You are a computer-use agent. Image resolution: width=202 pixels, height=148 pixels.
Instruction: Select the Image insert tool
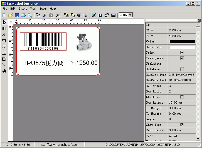tap(4, 53)
